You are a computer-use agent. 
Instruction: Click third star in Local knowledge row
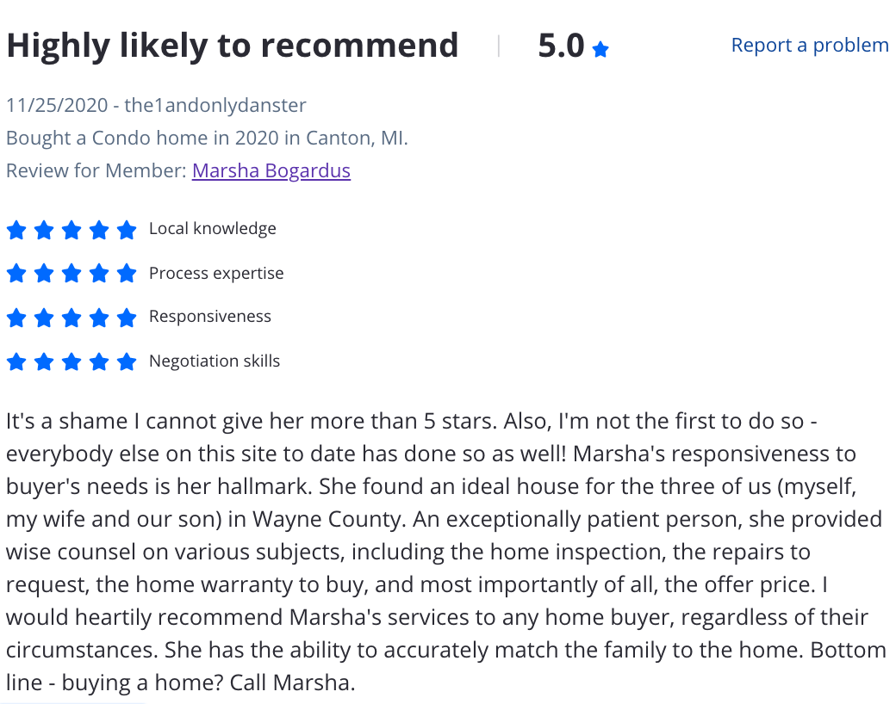pos(72,230)
